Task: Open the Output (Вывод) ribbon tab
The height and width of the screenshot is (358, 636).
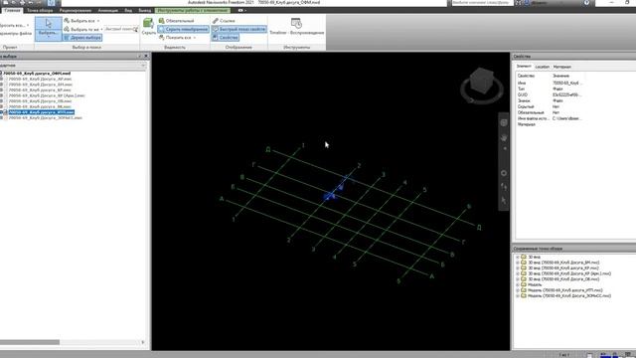Action: pos(144,11)
